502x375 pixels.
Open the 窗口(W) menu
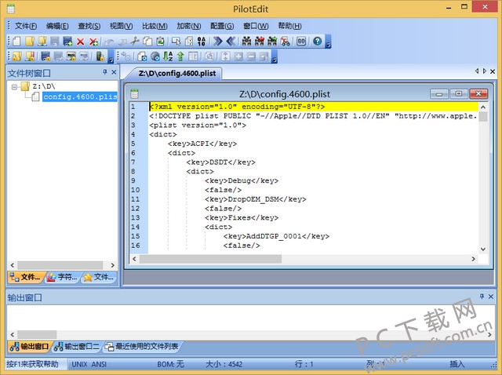(256, 26)
